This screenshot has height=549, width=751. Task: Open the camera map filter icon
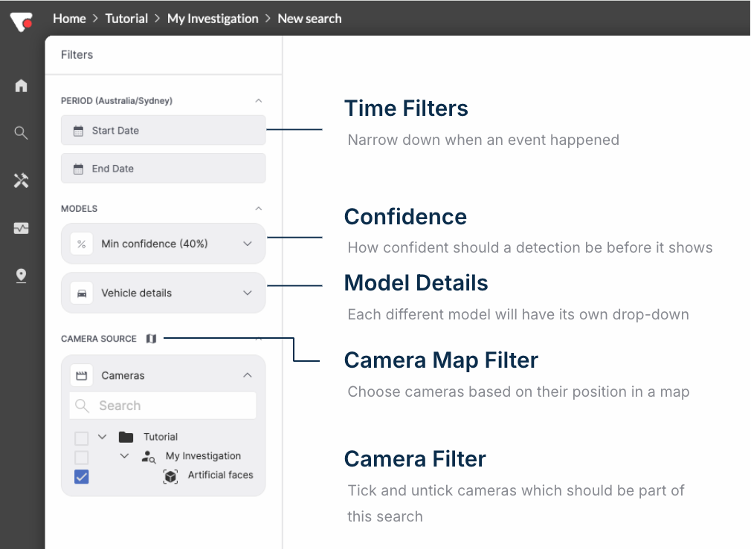click(x=152, y=339)
